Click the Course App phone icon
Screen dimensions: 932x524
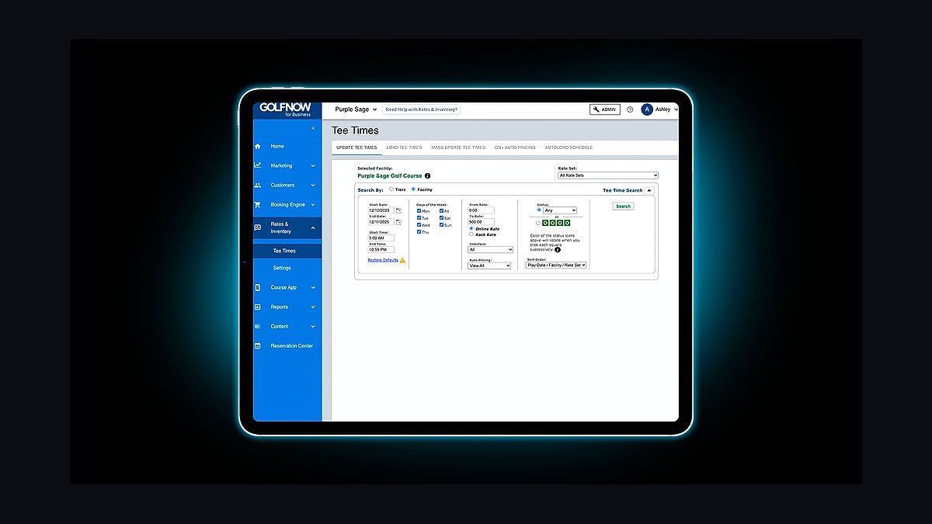[x=258, y=287]
